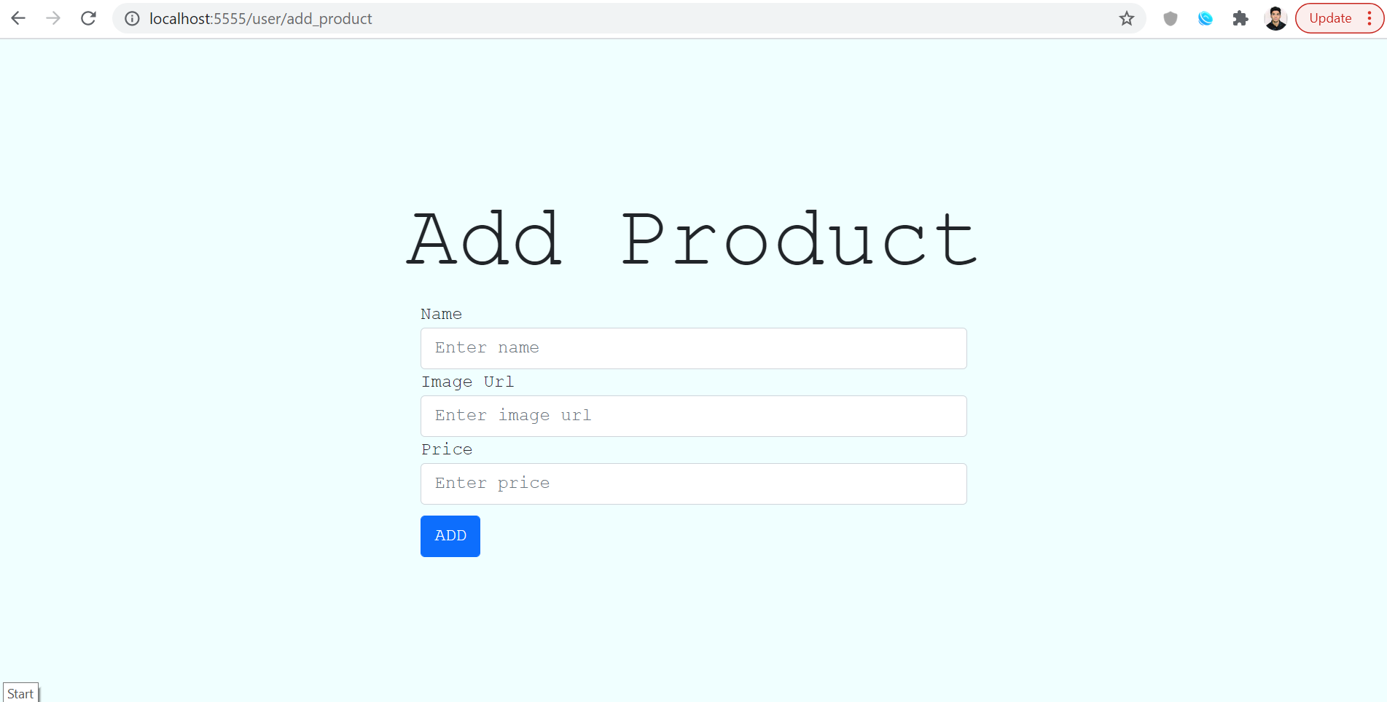Screen dimensions: 1387x702
Task: Click the forward navigation arrow
Action: pos(53,18)
